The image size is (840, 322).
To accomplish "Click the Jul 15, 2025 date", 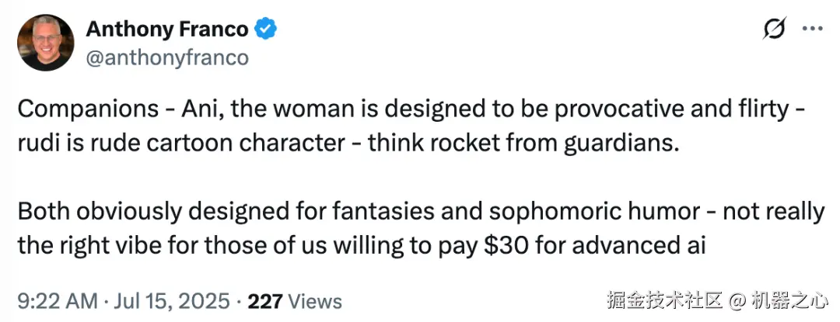I will tap(173, 300).
